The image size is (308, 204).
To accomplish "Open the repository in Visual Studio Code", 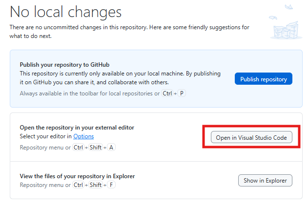I will [x=251, y=138].
